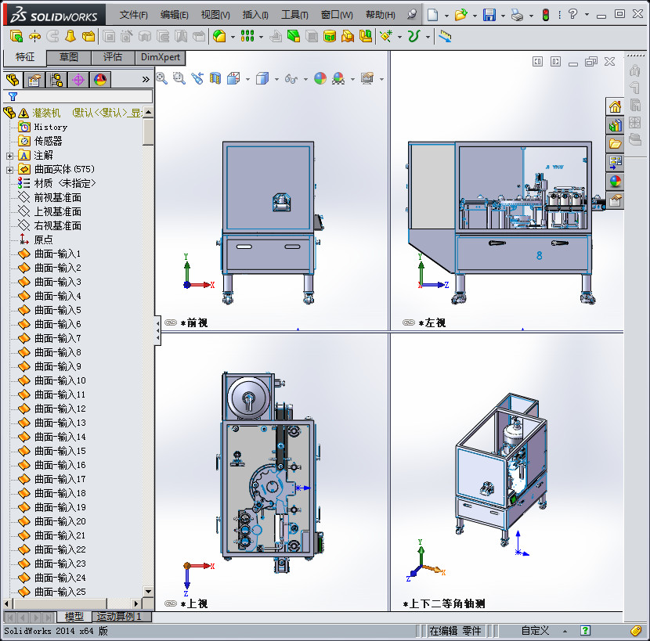
Task: Open the Design Library books tab
Action: pos(615,125)
